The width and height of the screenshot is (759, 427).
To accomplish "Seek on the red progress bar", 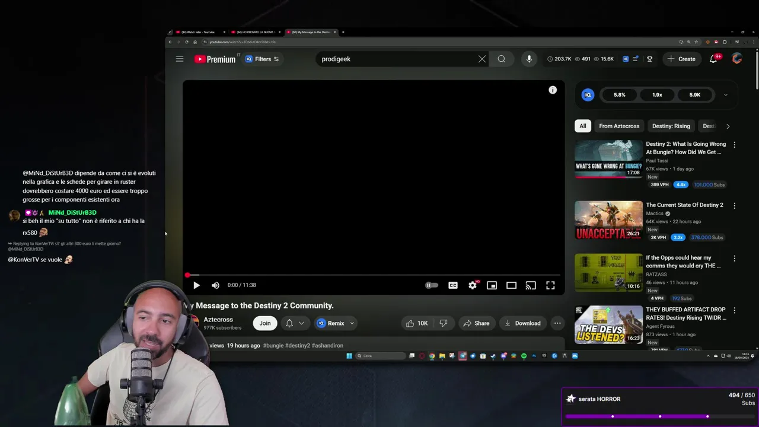I will point(374,275).
